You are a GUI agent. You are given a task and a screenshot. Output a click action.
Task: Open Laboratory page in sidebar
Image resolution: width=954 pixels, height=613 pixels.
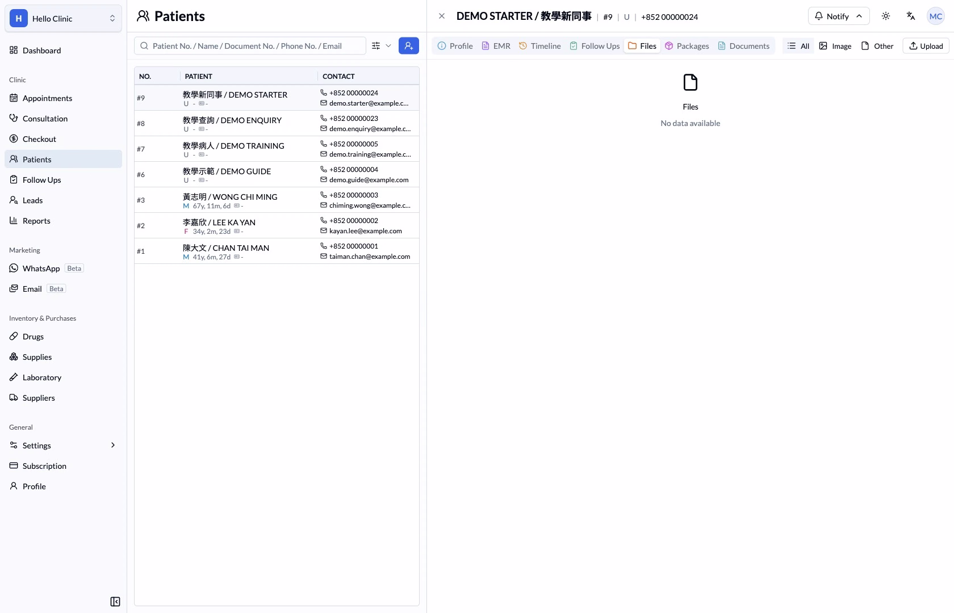pos(63,377)
